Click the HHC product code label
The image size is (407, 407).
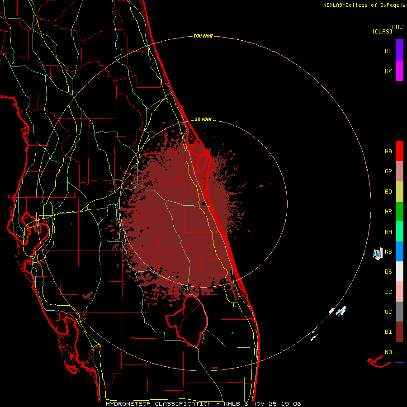click(397, 27)
